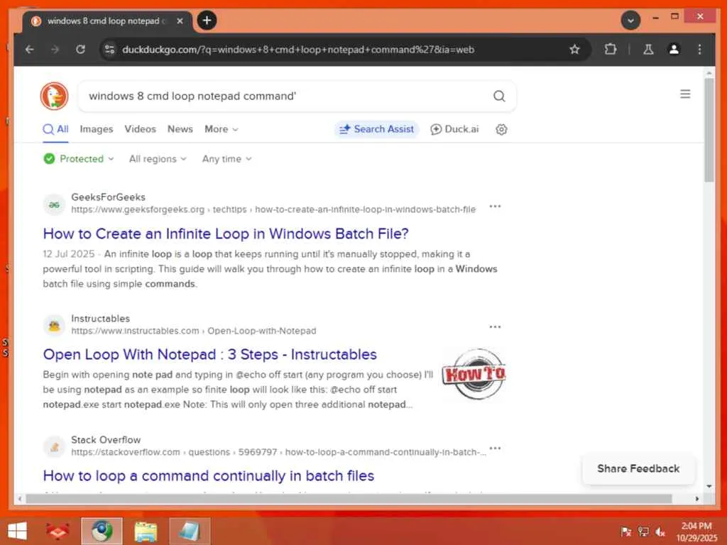The image size is (727, 545).
Task: Click the geeksforgeeks.org URL text
Action: [x=273, y=209]
